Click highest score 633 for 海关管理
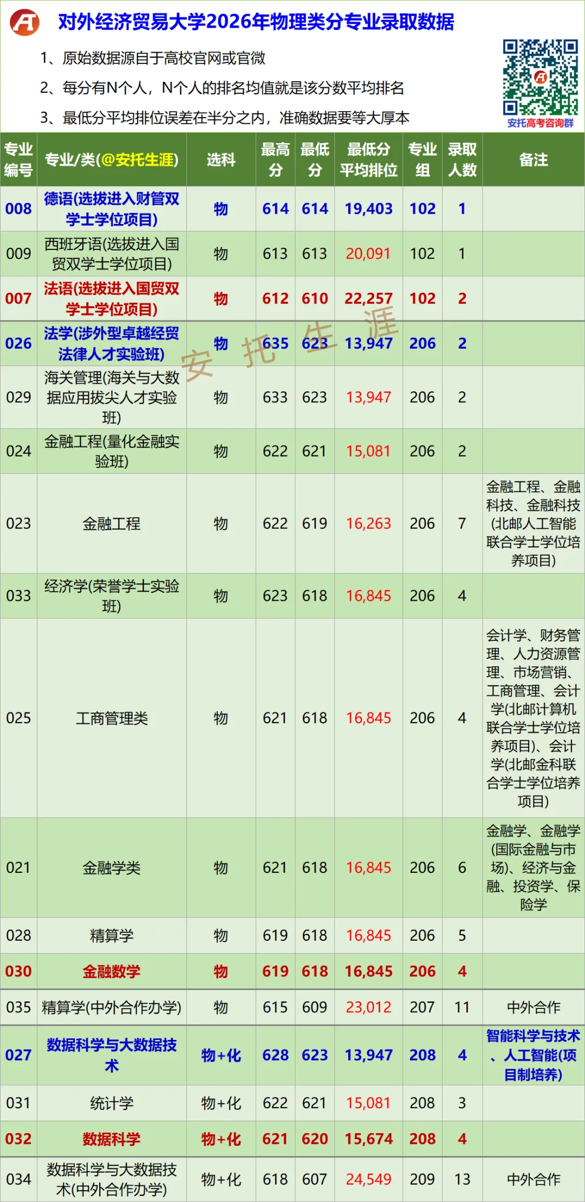The height and width of the screenshot is (1202, 585). coord(275,397)
